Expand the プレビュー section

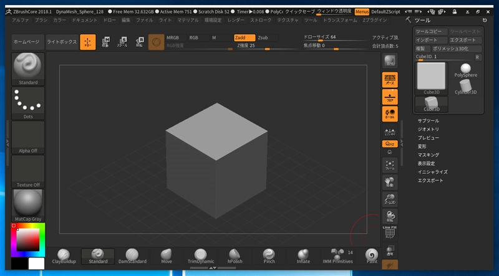[429, 138]
